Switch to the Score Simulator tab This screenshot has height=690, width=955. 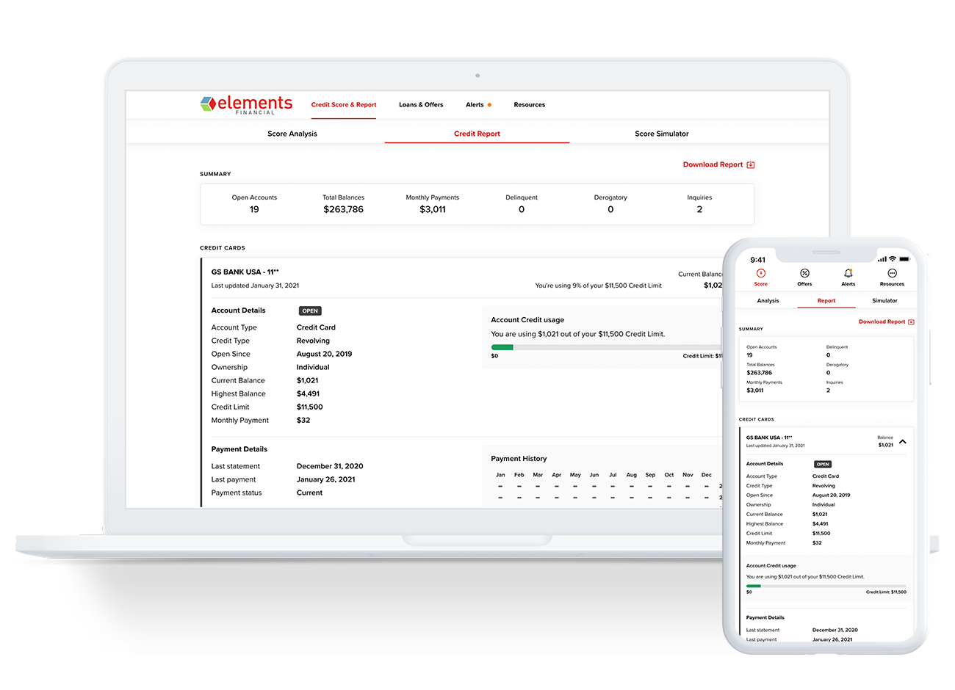point(661,134)
